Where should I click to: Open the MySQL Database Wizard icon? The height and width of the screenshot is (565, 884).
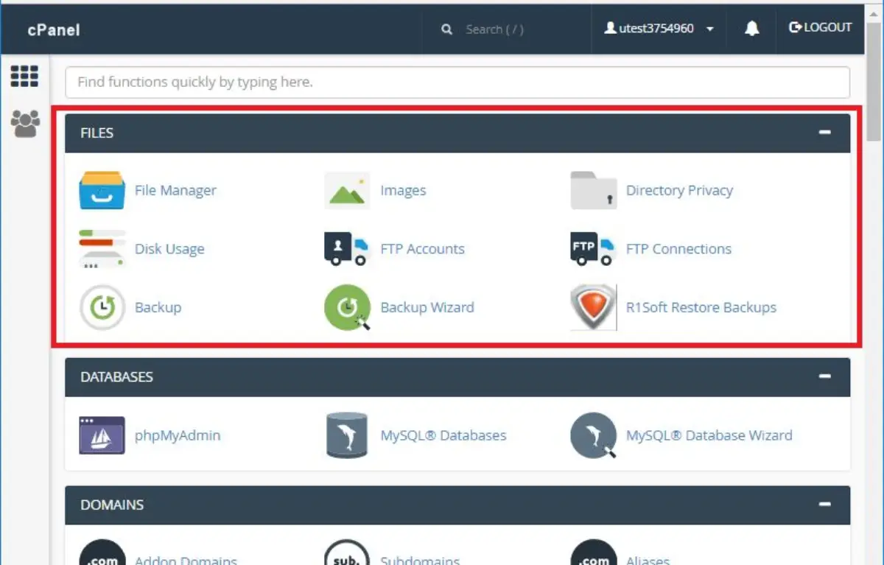click(x=593, y=435)
